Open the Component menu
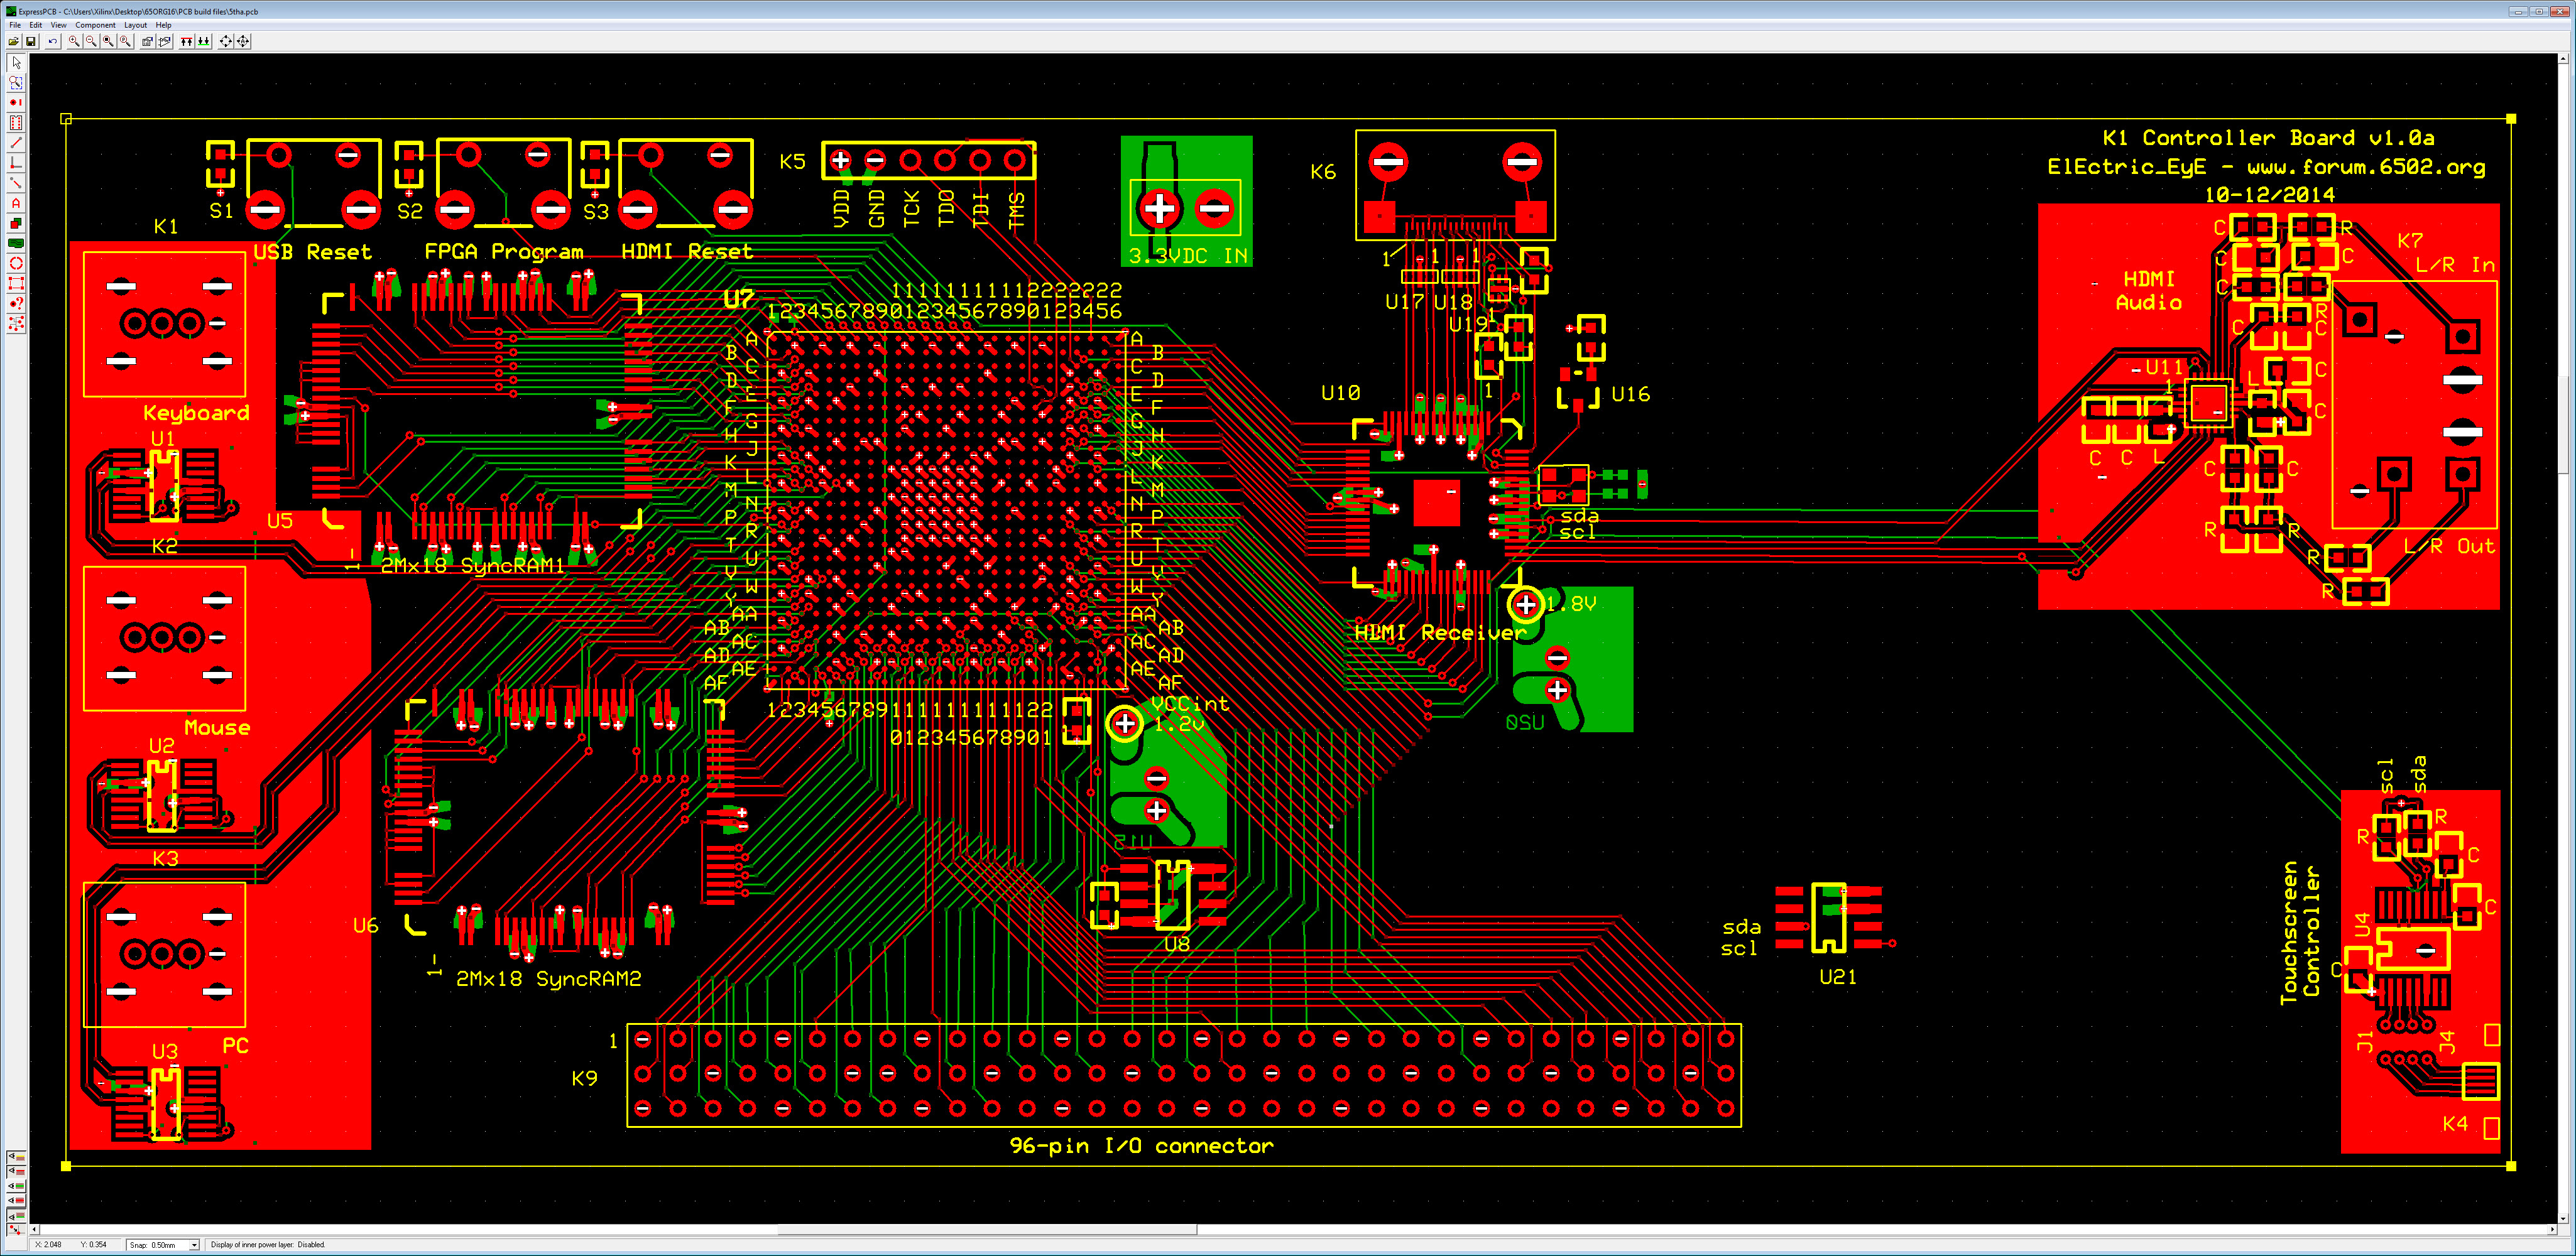This screenshot has height=1256, width=2576. (95, 25)
